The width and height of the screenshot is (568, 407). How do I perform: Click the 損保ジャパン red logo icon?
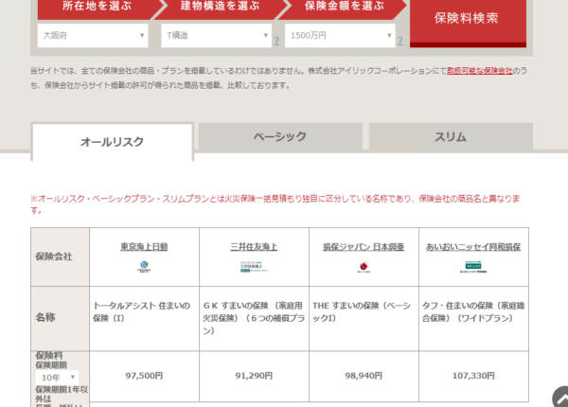[364, 267]
